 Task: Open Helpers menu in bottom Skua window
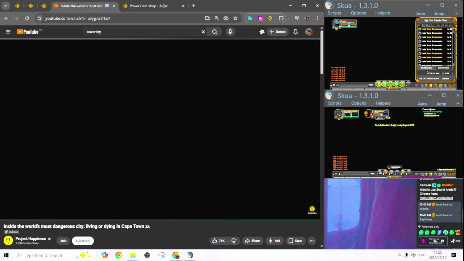click(x=383, y=103)
